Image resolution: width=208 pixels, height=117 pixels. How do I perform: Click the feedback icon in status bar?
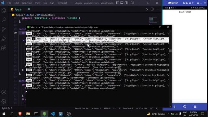tap(151, 108)
